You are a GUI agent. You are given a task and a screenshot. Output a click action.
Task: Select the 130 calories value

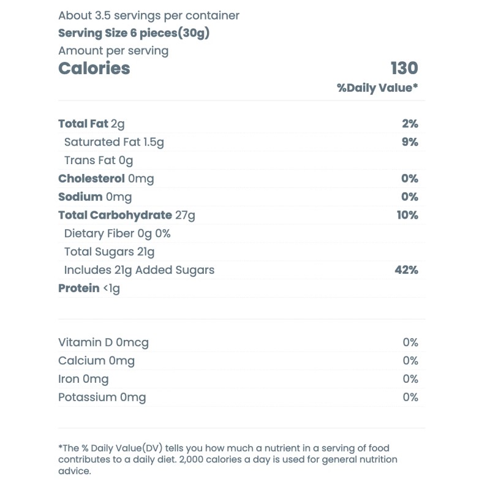[404, 68]
